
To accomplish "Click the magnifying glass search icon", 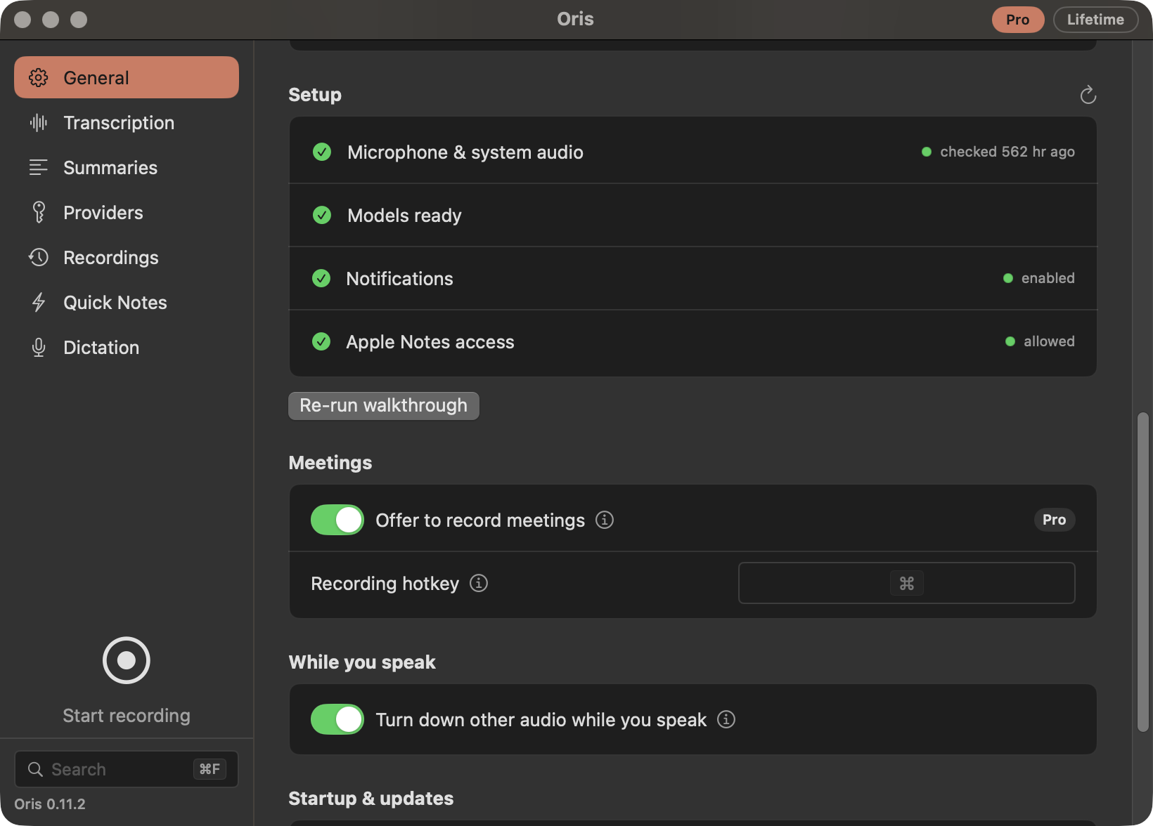I will click(x=35, y=769).
